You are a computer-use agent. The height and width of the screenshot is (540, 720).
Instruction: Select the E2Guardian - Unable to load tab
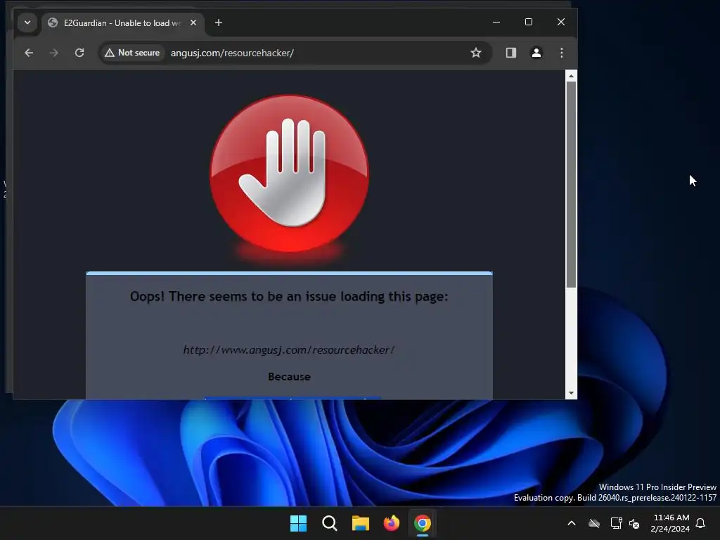pyautogui.click(x=122, y=23)
